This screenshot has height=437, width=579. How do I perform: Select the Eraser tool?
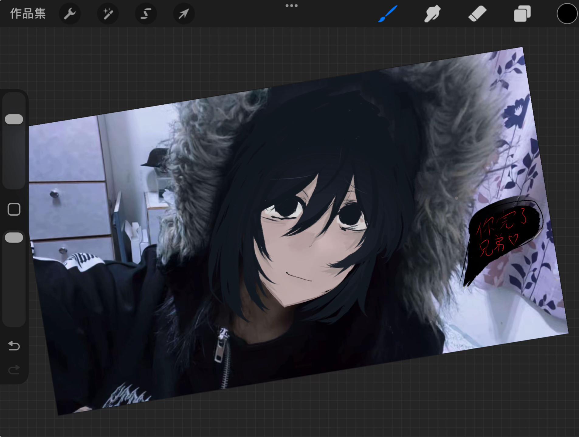pos(477,14)
